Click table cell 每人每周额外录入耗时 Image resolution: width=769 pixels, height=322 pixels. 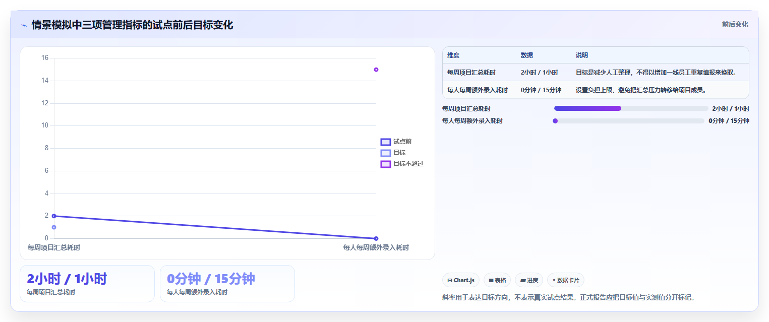(478, 90)
